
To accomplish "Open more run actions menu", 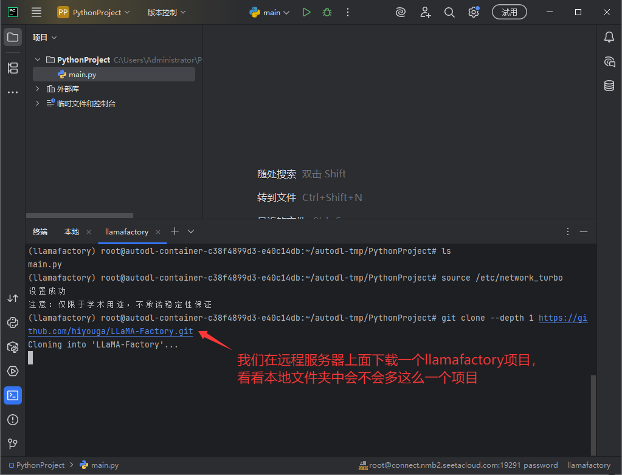I will (x=348, y=12).
